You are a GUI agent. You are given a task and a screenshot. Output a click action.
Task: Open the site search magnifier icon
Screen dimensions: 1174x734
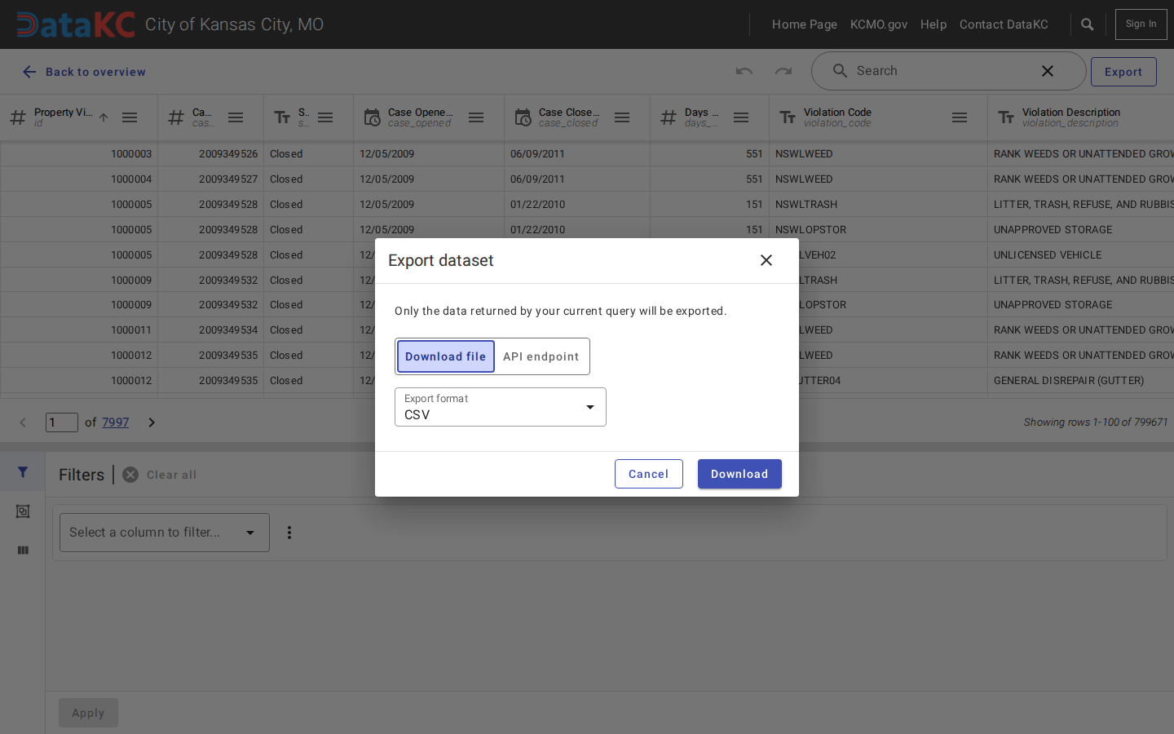point(1087,24)
